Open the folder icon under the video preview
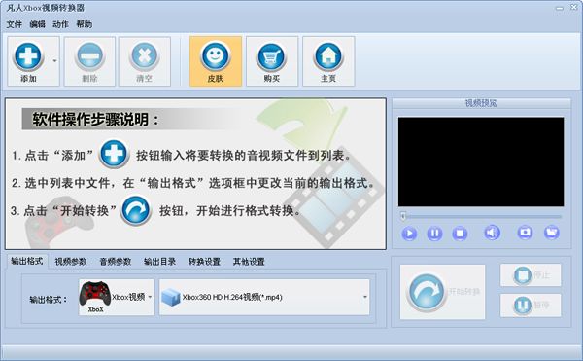The image size is (583, 361). [551, 233]
